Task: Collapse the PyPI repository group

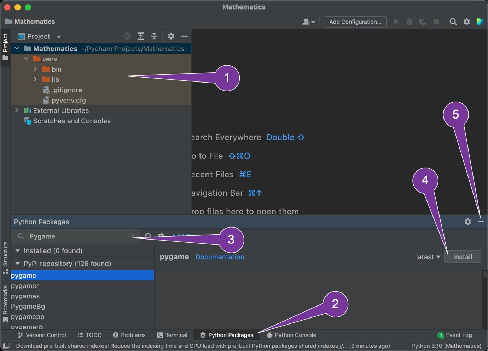Action: [x=18, y=264]
